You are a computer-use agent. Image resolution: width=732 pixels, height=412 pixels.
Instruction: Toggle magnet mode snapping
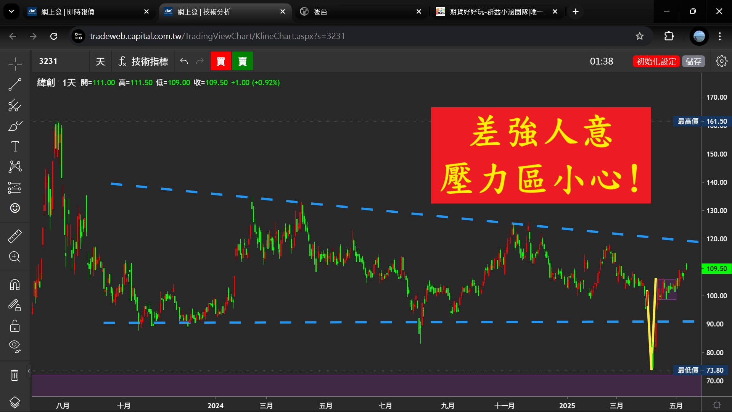15,285
